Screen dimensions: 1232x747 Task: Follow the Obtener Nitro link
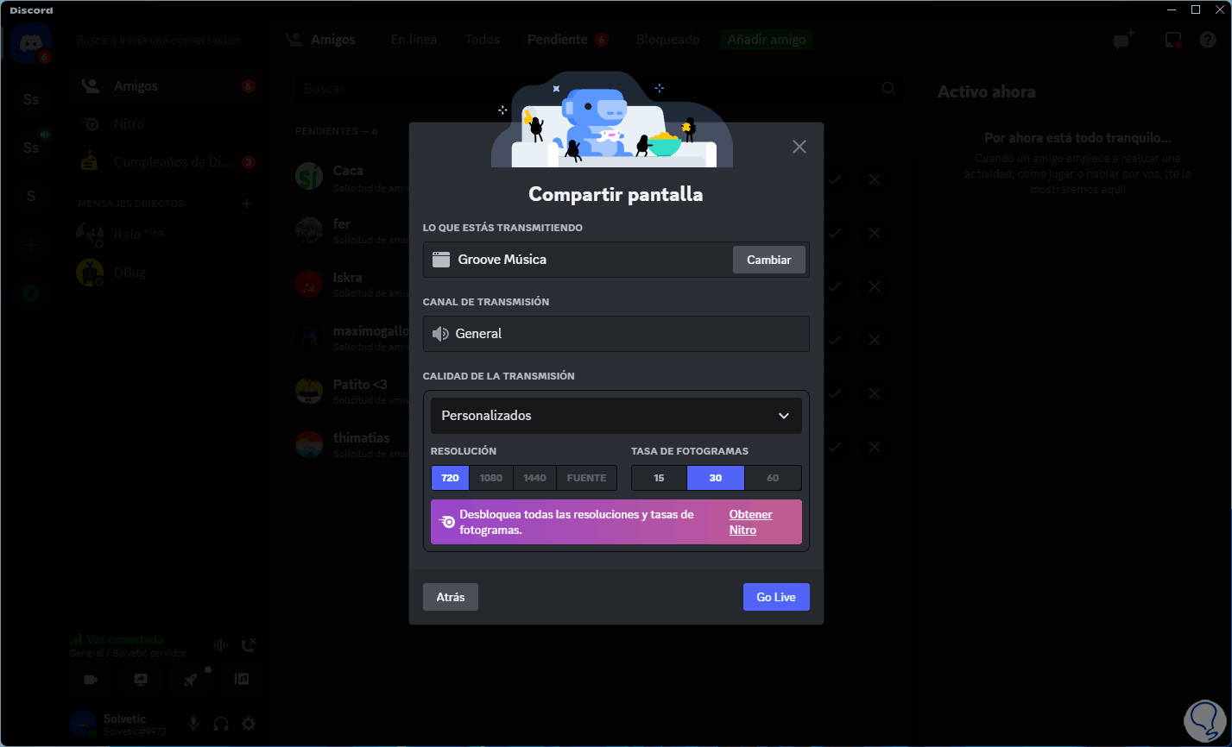click(x=750, y=522)
